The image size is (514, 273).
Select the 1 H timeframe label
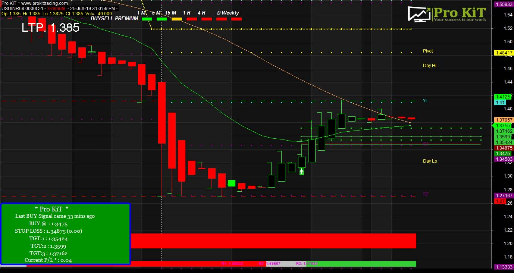point(187,12)
